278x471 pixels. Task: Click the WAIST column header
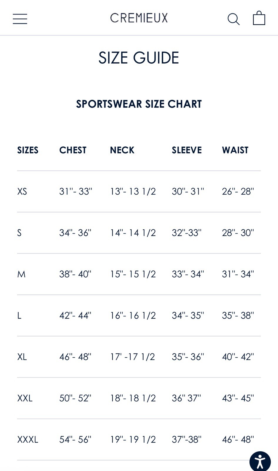click(235, 150)
